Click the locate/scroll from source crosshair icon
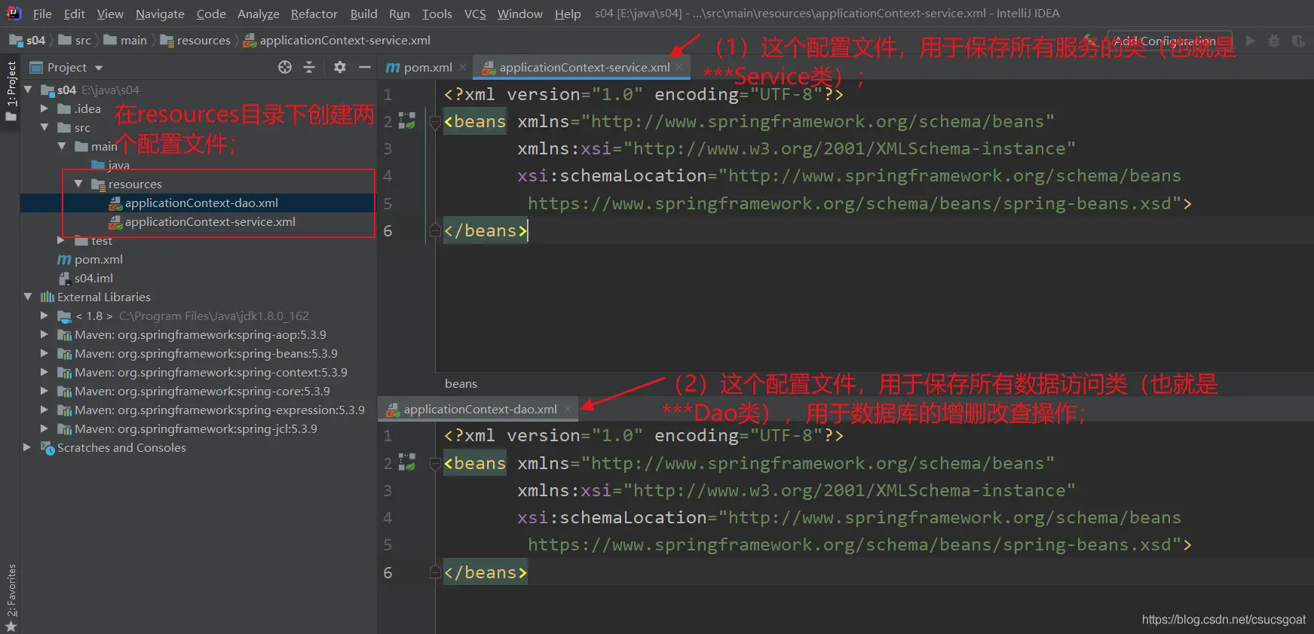1314x634 pixels. click(x=285, y=67)
